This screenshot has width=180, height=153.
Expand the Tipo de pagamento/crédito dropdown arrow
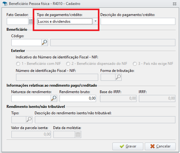[x=95, y=21]
